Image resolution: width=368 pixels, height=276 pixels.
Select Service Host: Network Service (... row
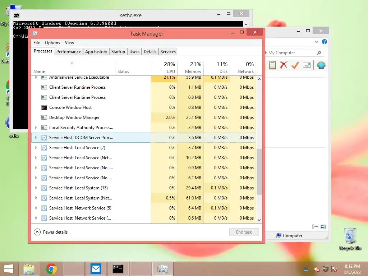(144, 218)
